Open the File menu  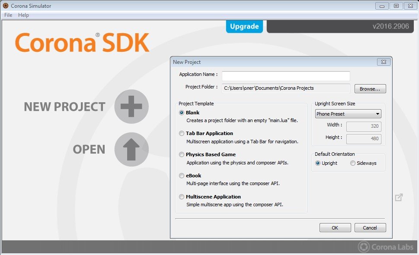[8, 15]
